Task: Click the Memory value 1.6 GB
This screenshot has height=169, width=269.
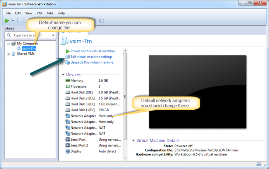Action: coord(103,81)
